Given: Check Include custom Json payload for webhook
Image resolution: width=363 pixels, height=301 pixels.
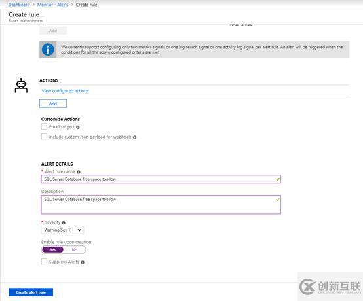Looking at the screenshot, I should pos(44,137).
